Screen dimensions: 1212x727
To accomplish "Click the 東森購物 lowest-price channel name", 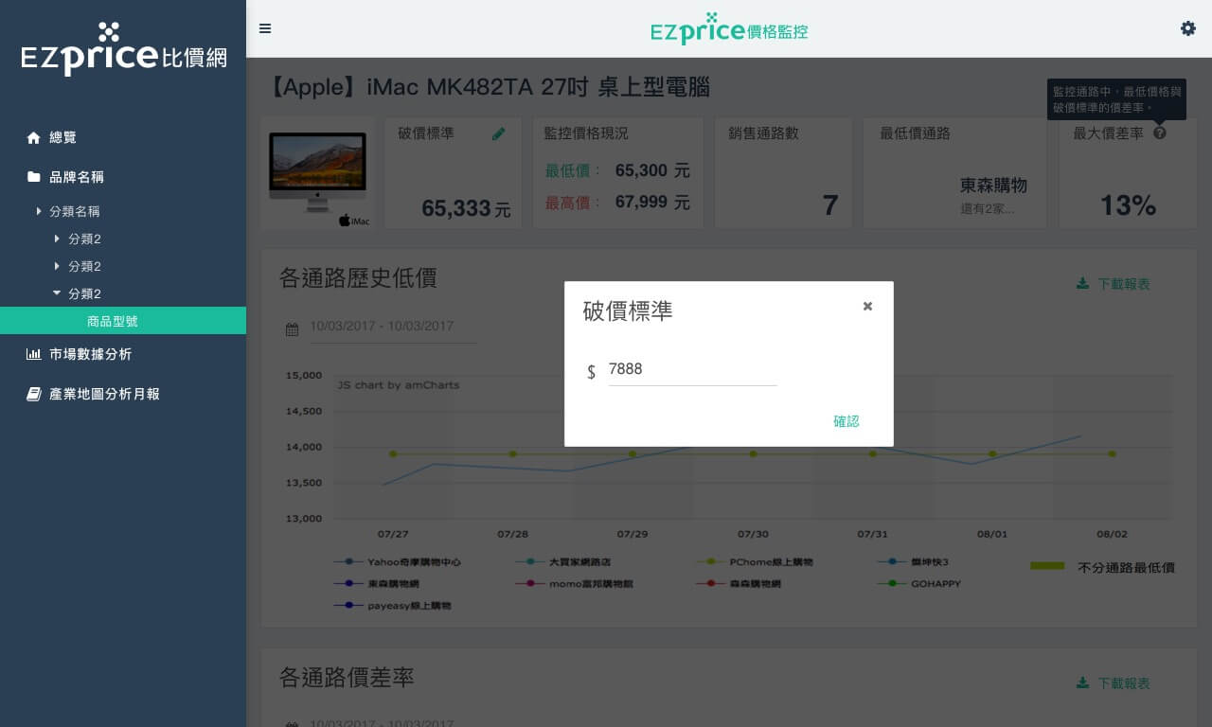I will [x=993, y=186].
